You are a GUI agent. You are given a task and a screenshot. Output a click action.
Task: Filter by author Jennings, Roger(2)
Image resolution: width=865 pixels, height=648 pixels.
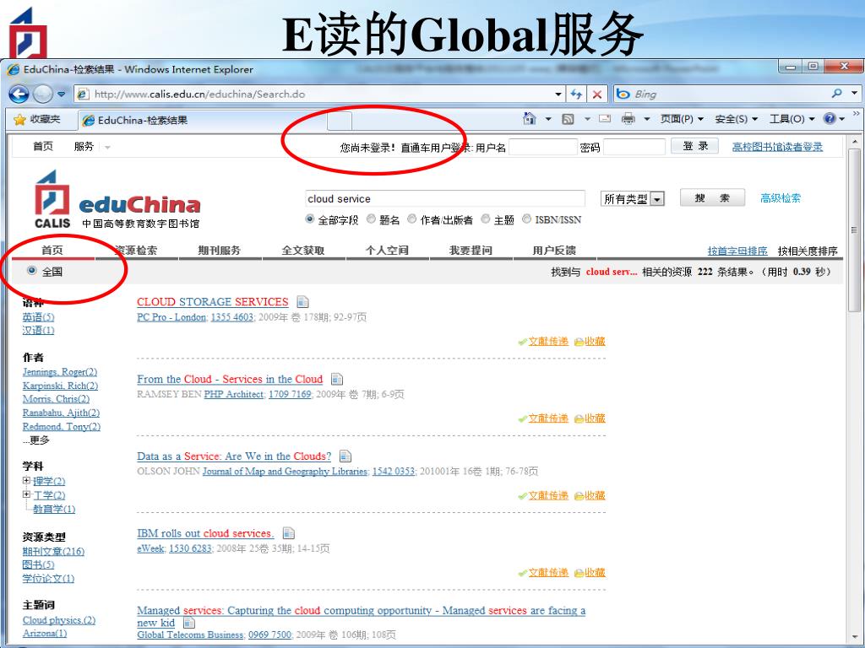tap(60, 372)
